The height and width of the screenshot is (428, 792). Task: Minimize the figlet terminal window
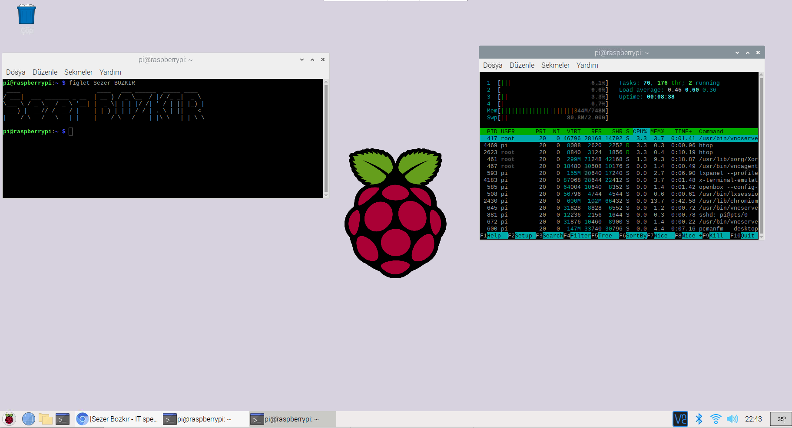(302, 60)
